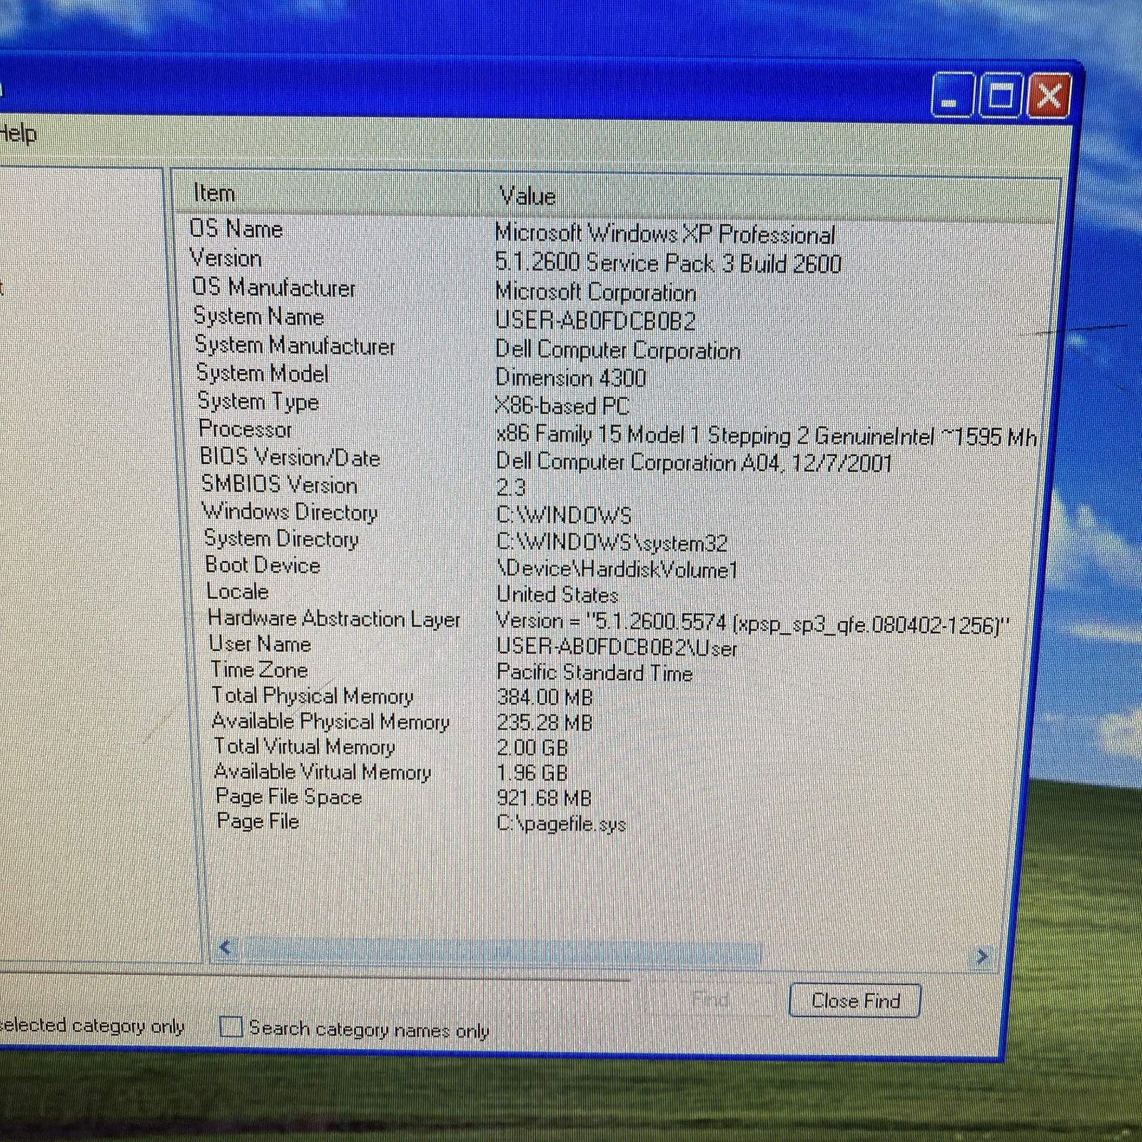Click the 'Pacific Standard Time' value
Image resolution: width=1142 pixels, height=1142 pixels.
595,672
